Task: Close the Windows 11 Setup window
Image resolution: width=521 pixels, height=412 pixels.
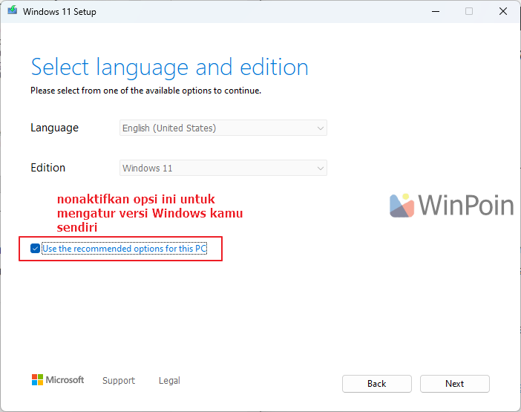Action: coord(502,12)
